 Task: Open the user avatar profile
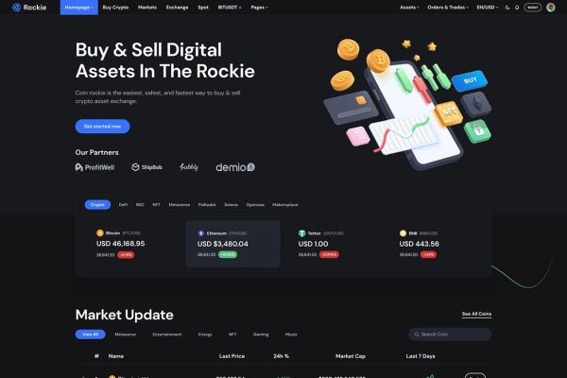point(551,8)
